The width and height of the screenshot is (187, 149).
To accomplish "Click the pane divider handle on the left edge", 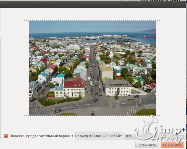I will point(3,74).
